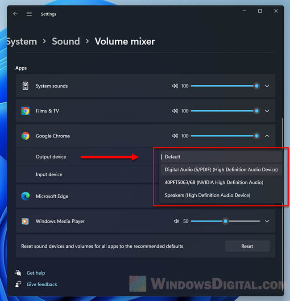Select Default output device option
Image resolution: width=290 pixels, height=301 pixels.
pos(221,157)
